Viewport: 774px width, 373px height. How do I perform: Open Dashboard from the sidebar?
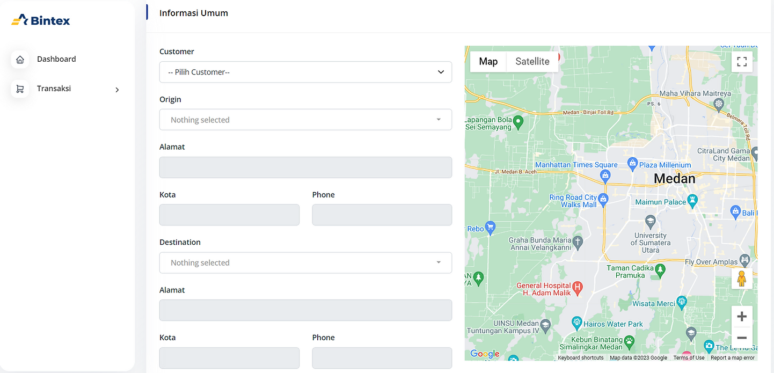[56, 60]
